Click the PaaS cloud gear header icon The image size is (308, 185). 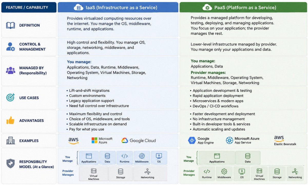207,7
